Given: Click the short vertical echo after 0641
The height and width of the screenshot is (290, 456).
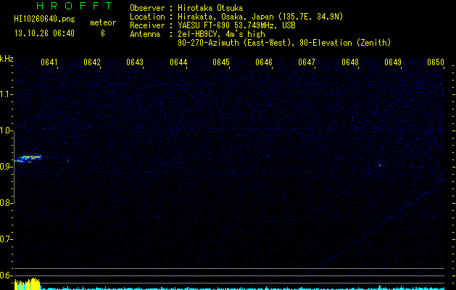Looking at the screenshot, I should tap(67, 160).
